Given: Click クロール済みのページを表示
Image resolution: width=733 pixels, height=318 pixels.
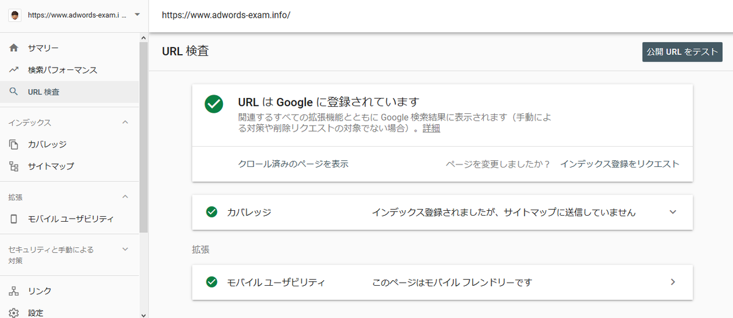Looking at the screenshot, I should [x=293, y=164].
